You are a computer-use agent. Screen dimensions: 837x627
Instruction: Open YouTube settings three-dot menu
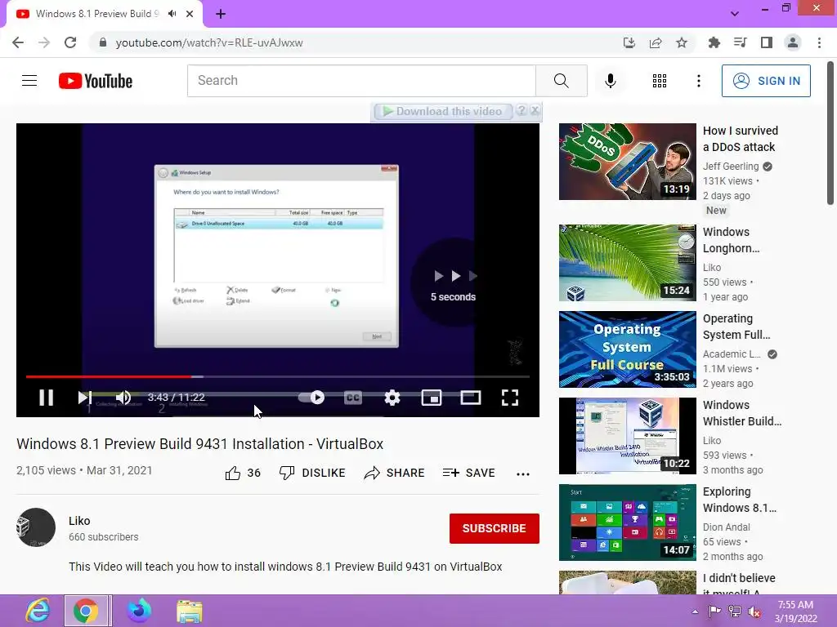coord(699,81)
